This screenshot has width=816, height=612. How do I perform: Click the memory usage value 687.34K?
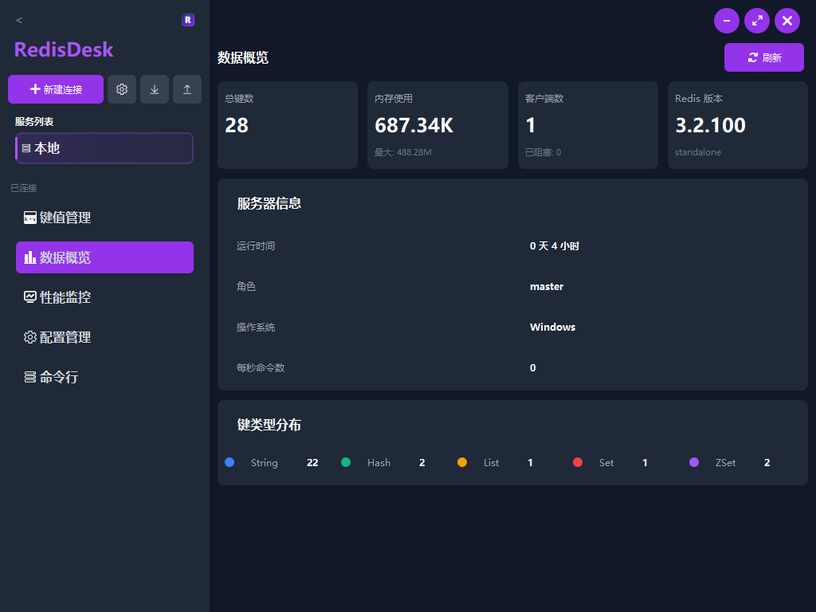pyautogui.click(x=414, y=125)
